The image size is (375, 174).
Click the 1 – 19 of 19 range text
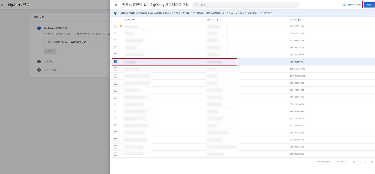[x=342, y=162]
